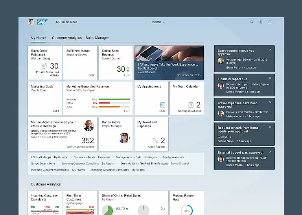Click the 2 Colleagues Absent count
Viewport: 302px width, 215px height.
click(198, 105)
